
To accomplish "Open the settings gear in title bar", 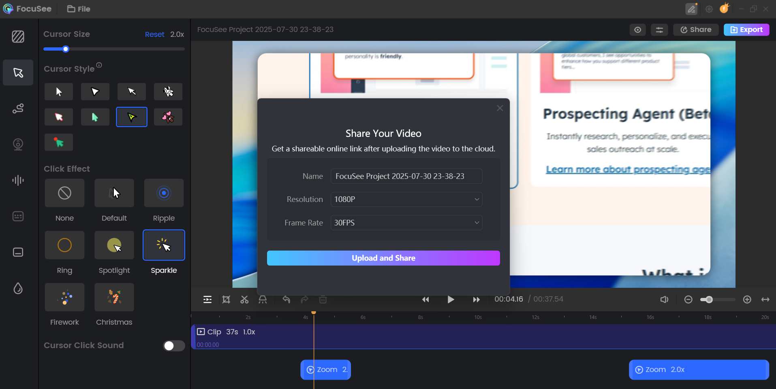I will pyautogui.click(x=709, y=9).
